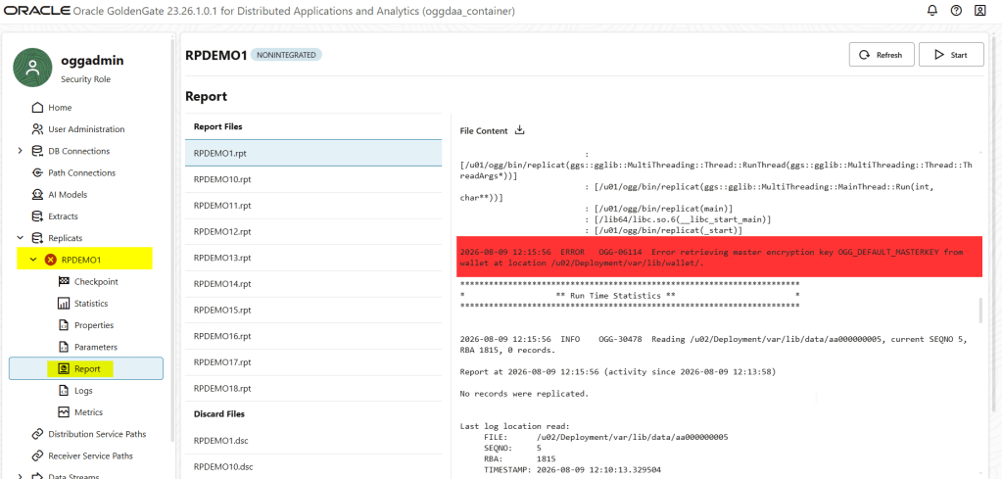Select report file RPDEMO16.rpt

pyautogui.click(x=313, y=336)
